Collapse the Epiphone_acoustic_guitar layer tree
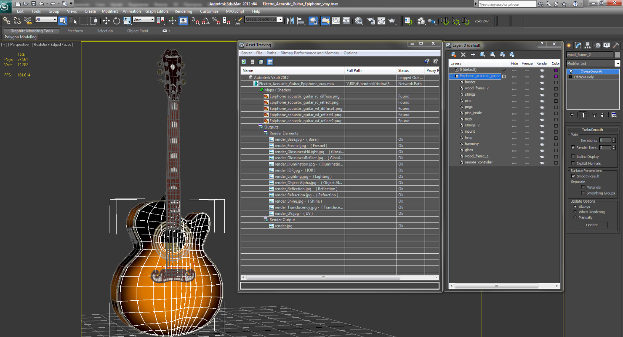 [x=452, y=76]
